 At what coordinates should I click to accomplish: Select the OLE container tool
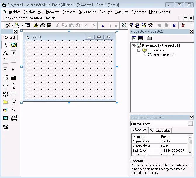(5, 126)
